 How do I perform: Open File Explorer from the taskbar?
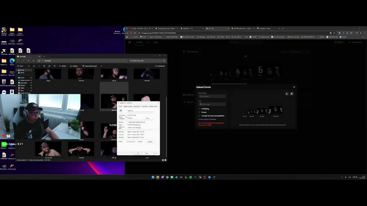coord(158,177)
